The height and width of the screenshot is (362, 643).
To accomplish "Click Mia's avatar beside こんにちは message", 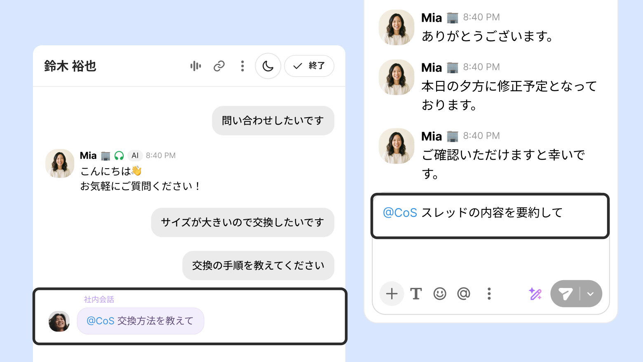I will tap(60, 163).
